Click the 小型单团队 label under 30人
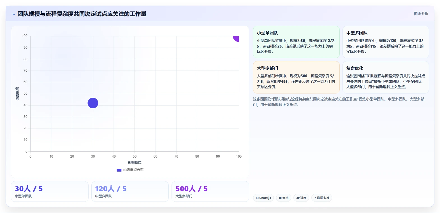440x213 pixels. point(23,196)
